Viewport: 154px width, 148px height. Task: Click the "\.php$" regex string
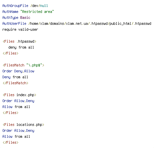click(x=34, y=65)
